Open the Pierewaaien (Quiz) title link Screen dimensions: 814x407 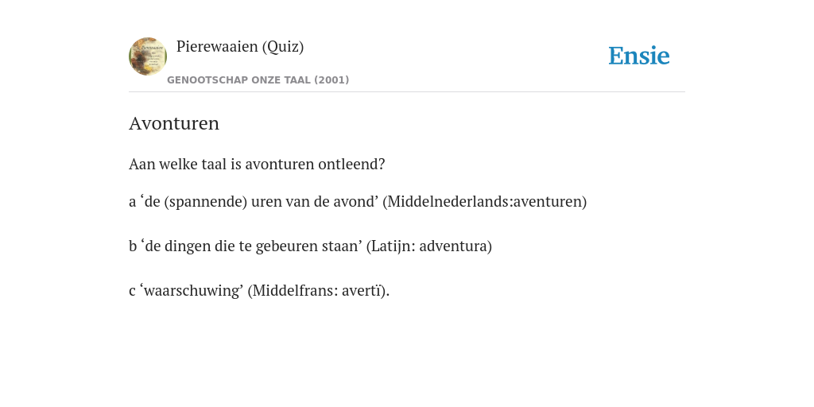pyautogui.click(x=240, y=46)
